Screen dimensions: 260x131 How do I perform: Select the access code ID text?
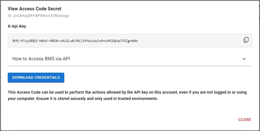[x=41, y=16]
